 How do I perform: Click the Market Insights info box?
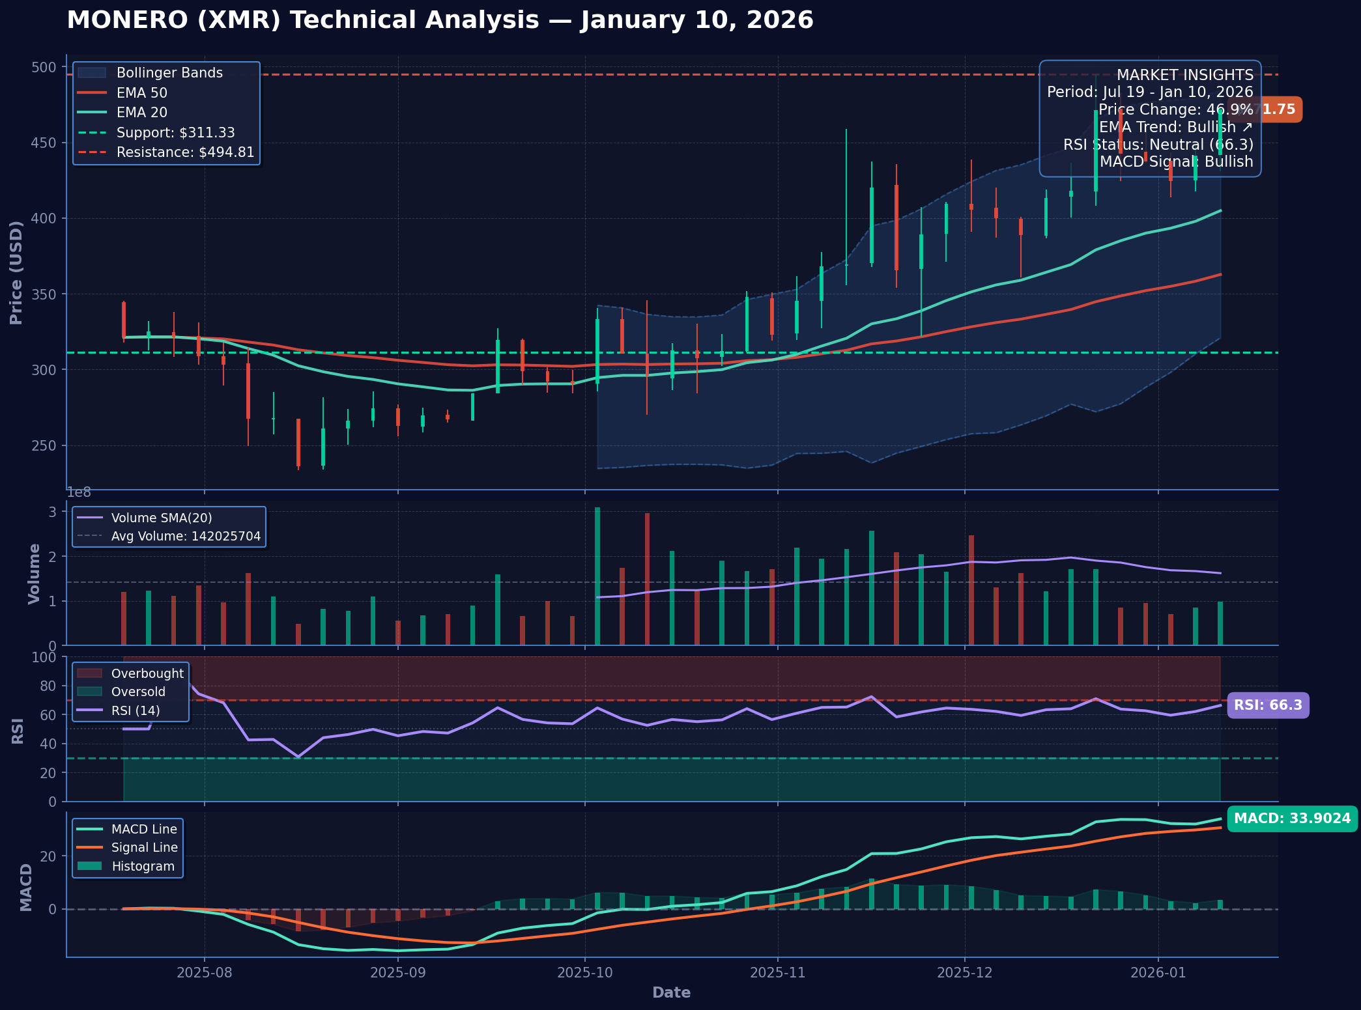1150,119
